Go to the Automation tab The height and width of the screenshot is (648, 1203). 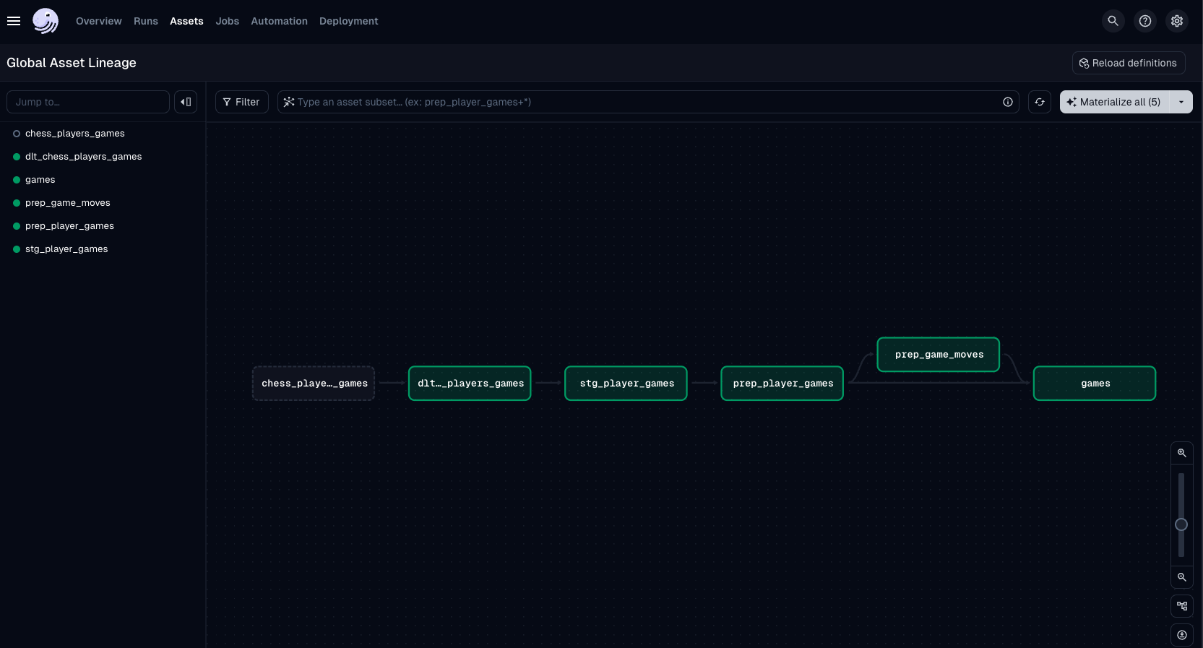click(280, 21)
